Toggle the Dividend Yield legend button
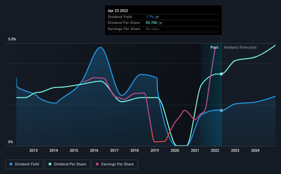The width and height of the screenshot is (281, 174). click(x=24, y=164)
